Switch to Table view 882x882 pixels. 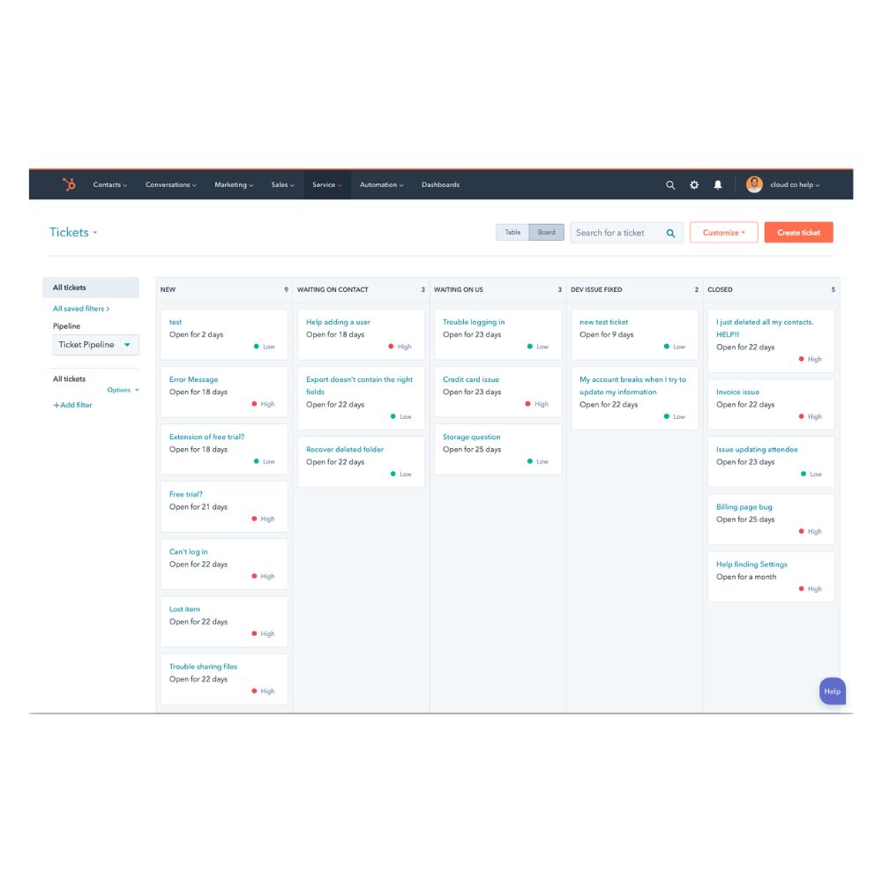512,232
